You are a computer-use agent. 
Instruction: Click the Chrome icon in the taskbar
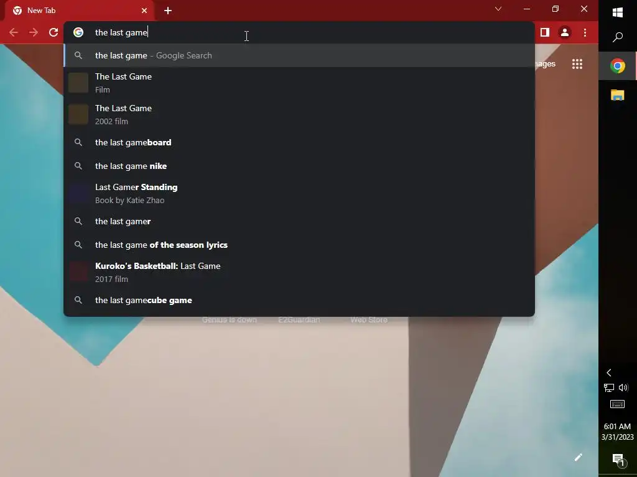coord(618,66)
